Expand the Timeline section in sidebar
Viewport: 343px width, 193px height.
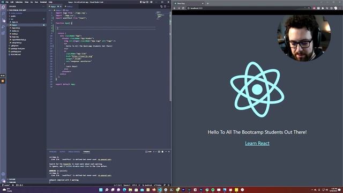point(26,182)
